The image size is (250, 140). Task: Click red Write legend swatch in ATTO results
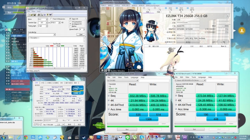pyautogui.click(x=52, y=46)
